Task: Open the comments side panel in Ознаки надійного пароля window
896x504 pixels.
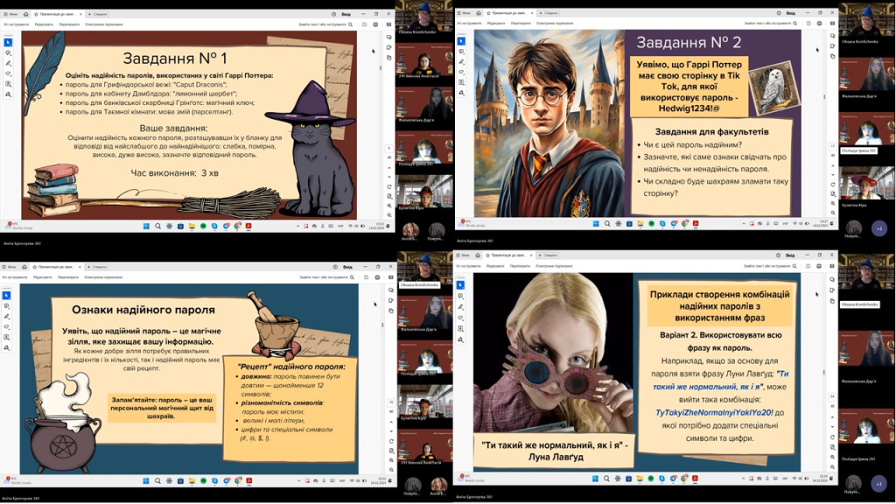Action: tap(390, 290)
